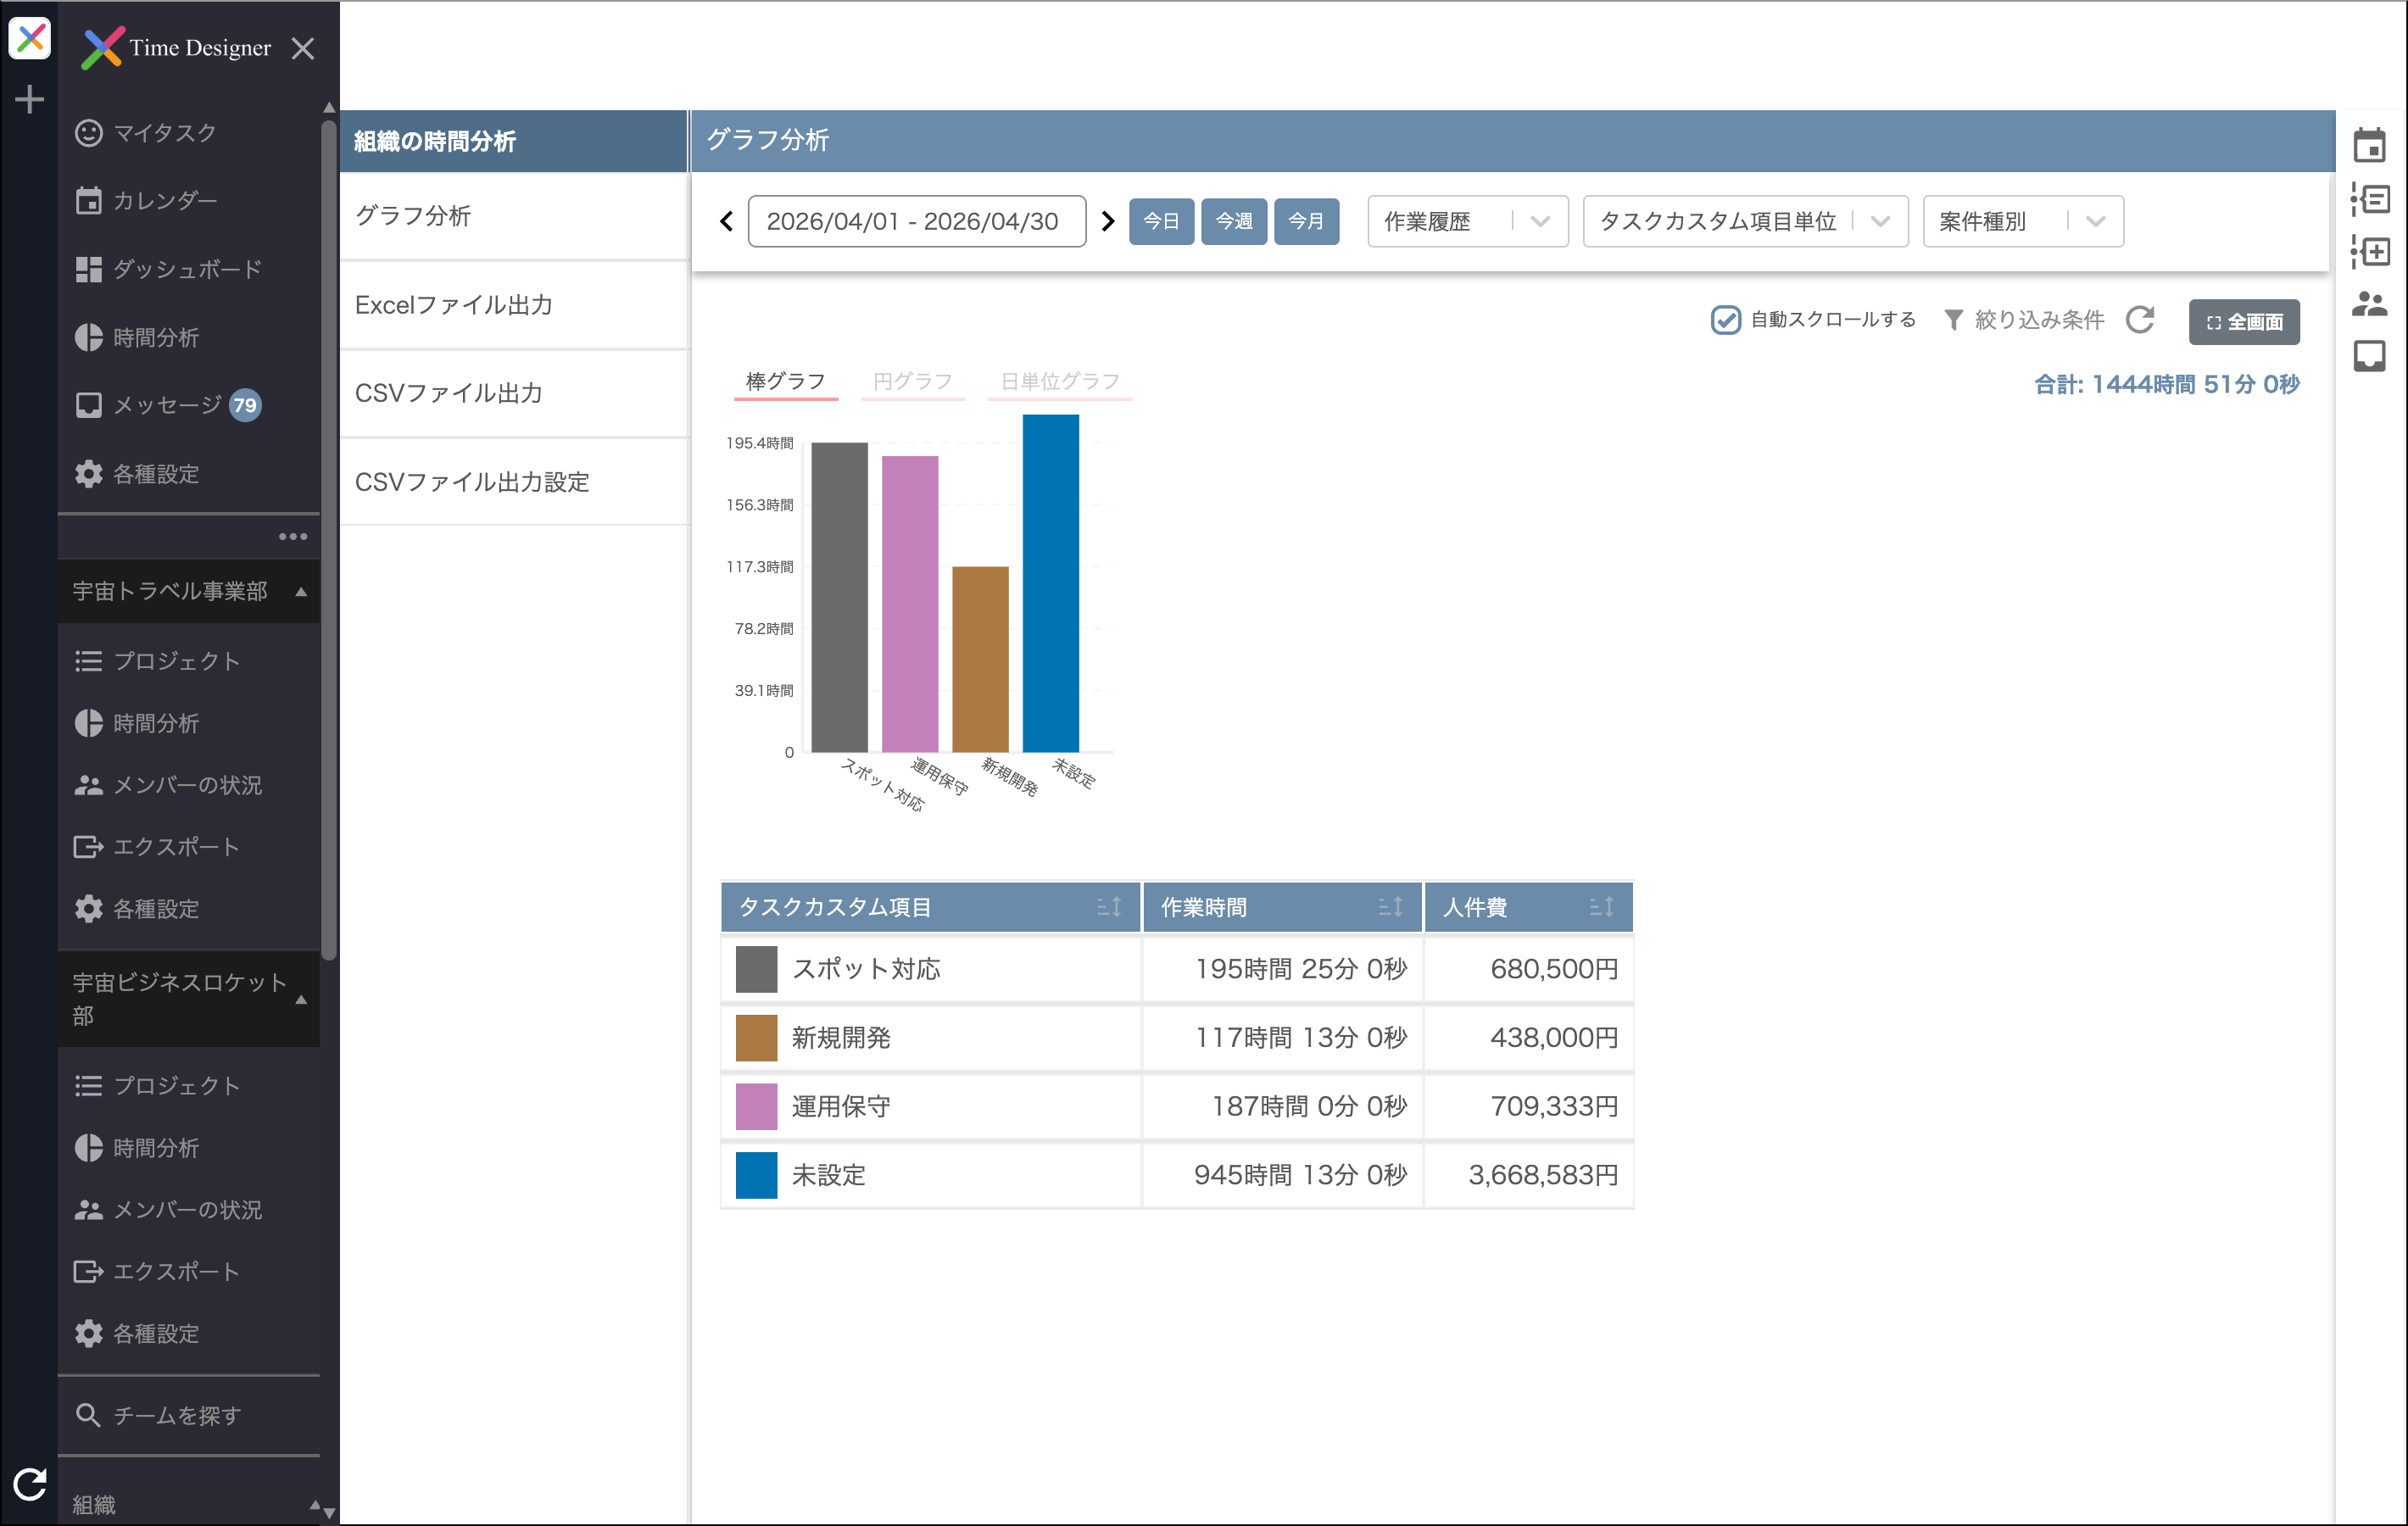Click the 未設定 blue color swatch
Viewport: 2408px width, 1526px height.
tap(756, 1175)
